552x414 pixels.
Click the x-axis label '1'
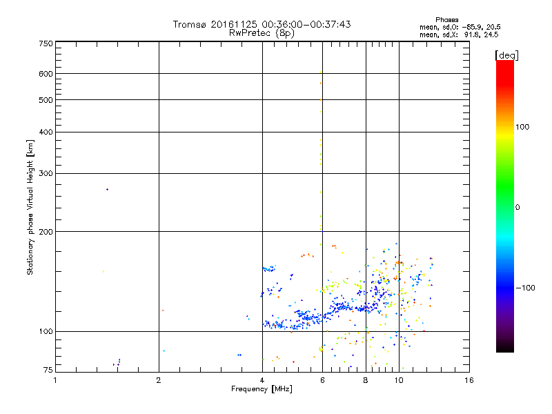(x=55, y=380)
